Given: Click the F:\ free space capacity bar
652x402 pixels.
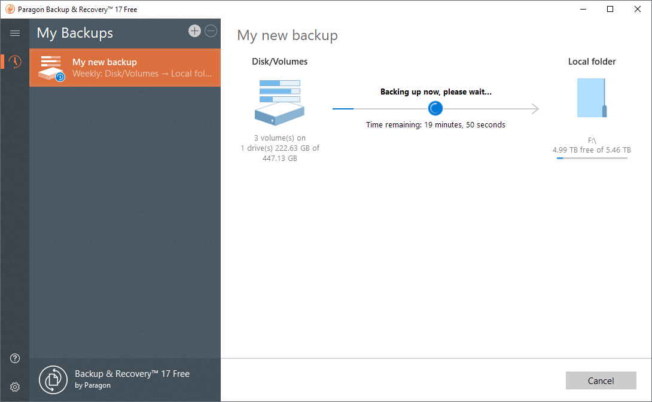Looking at the screenshot, I should tap(591, 158).
